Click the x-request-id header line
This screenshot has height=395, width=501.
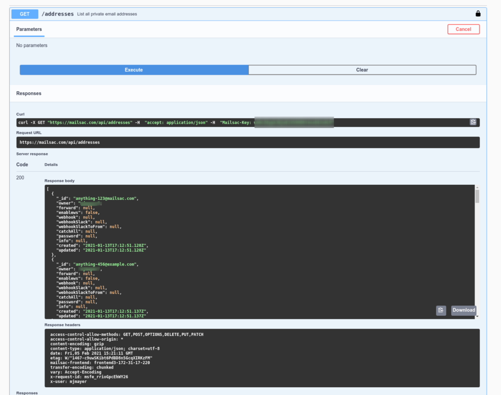[89, 377]
